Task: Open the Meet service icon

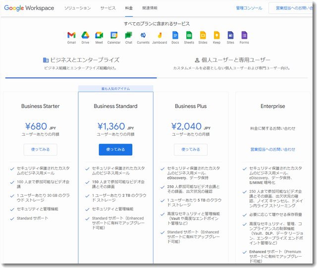Action: (99, 35)
